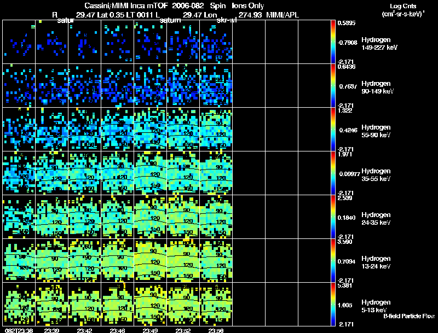Image resolution: width=438 pixels, height=333 pixels.
Task: Click the 23:39 time axis label
Action: (x=51, y=330)
